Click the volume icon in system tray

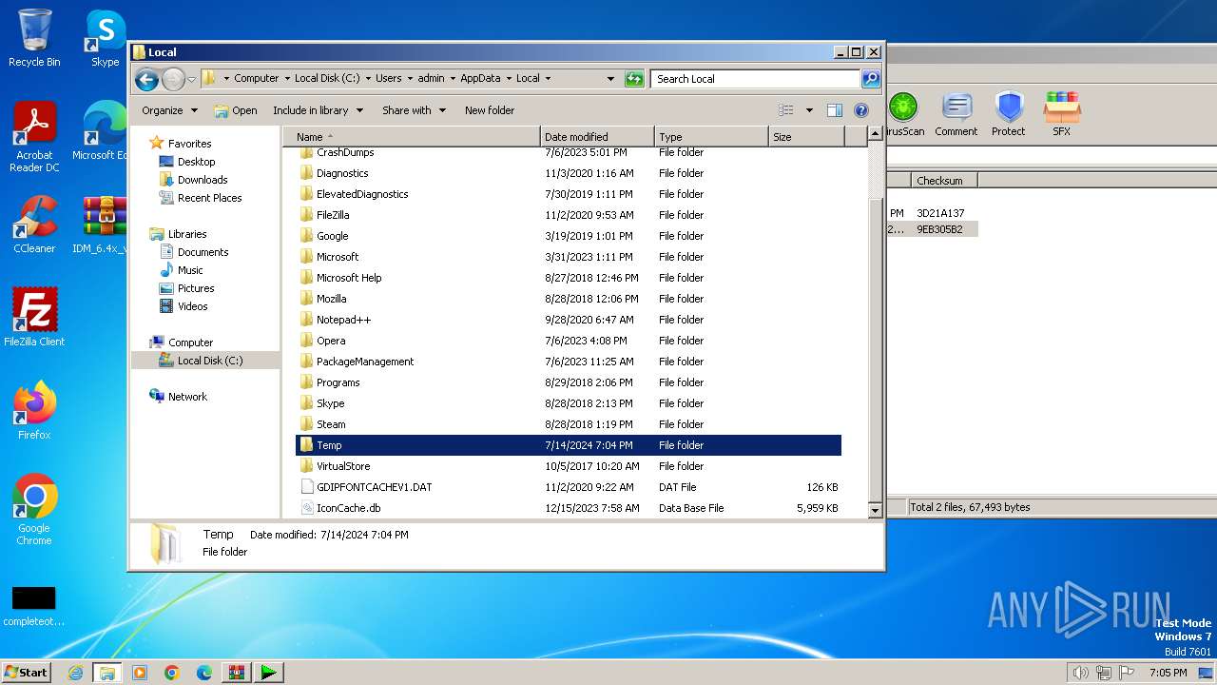(x=1081, y=673)
